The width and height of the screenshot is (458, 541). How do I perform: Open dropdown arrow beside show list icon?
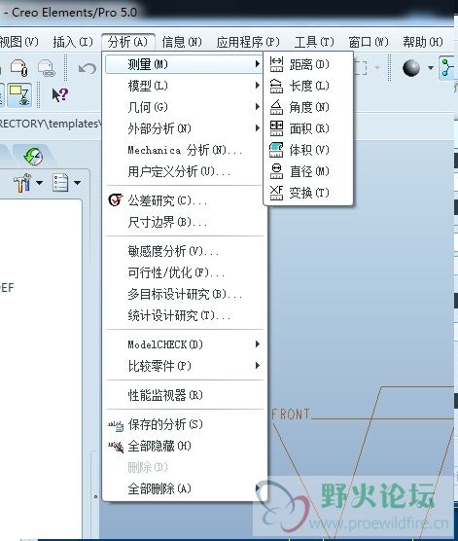click(x=77, y=183)
